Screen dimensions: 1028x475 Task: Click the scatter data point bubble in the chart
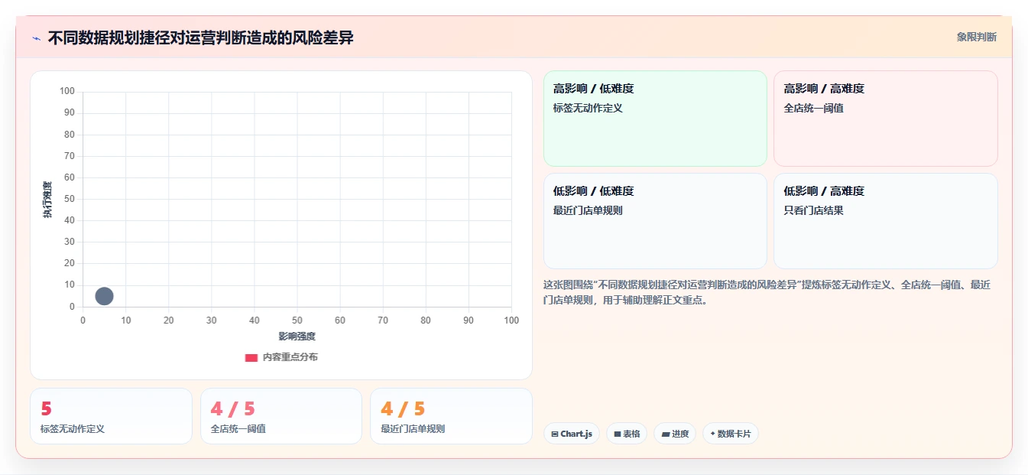click(105, 296)
